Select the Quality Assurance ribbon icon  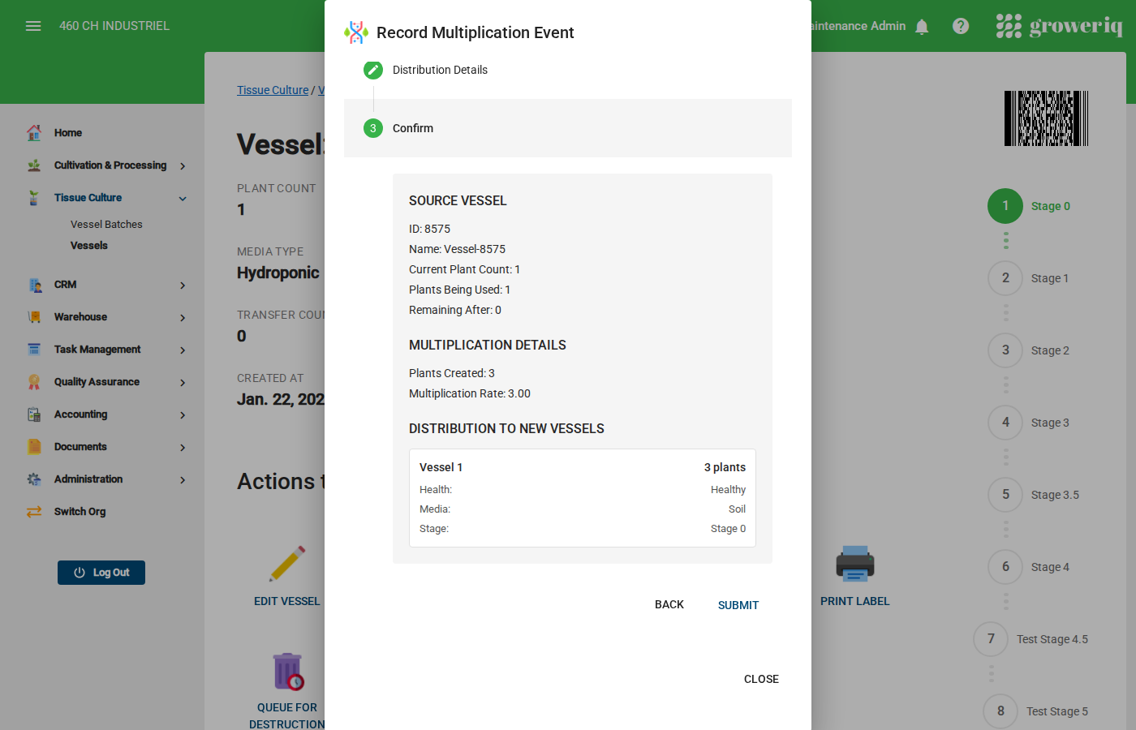(33, 381)
